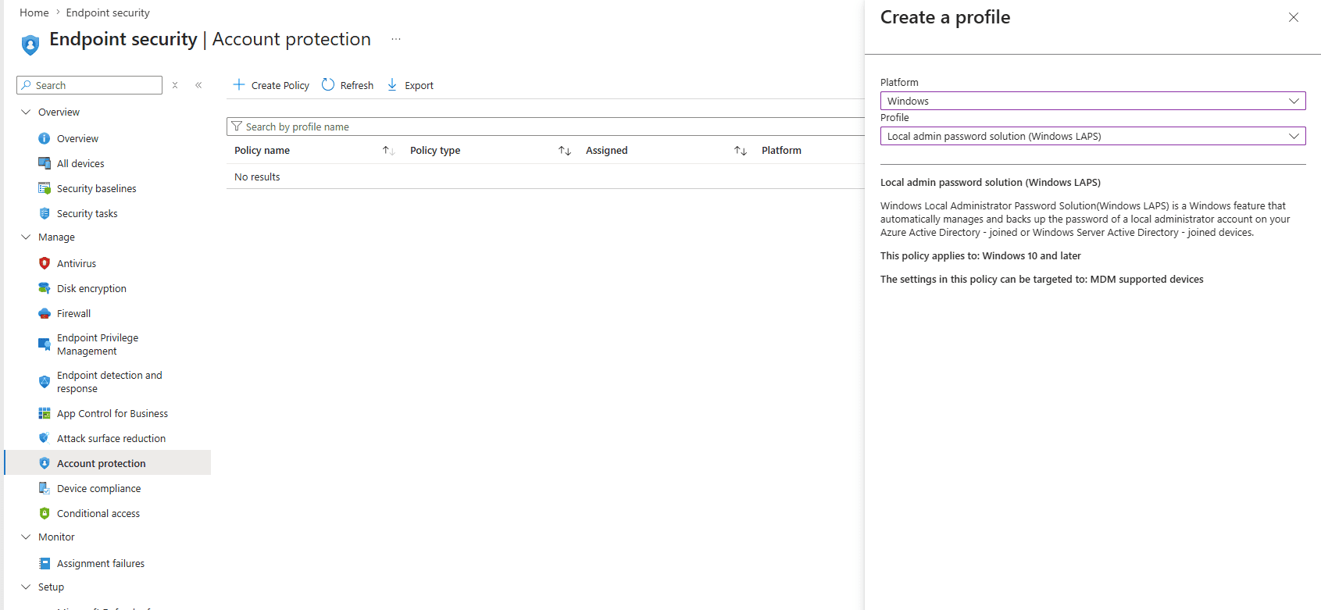Click the Refresh circular arrow icon
This screenshot has height=610, width=1321.
[328, 84]
